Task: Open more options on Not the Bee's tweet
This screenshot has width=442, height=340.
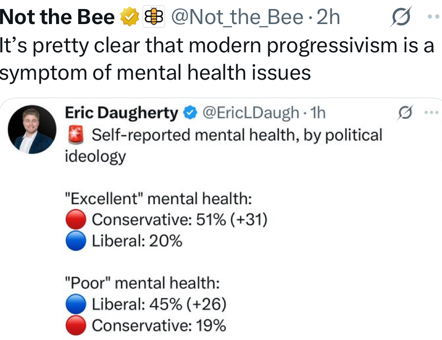Action: (433, 17)
